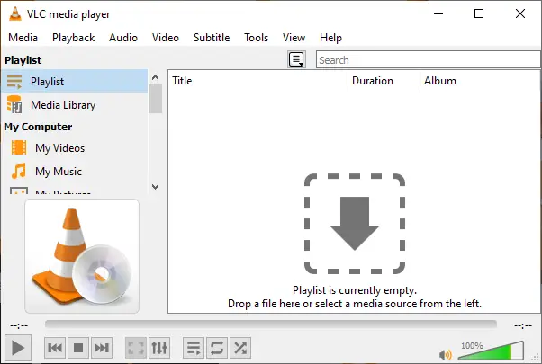Viewport: 542px width, 364px height.
Task: Set volume on the green volume slider
Action: [491, 352]
